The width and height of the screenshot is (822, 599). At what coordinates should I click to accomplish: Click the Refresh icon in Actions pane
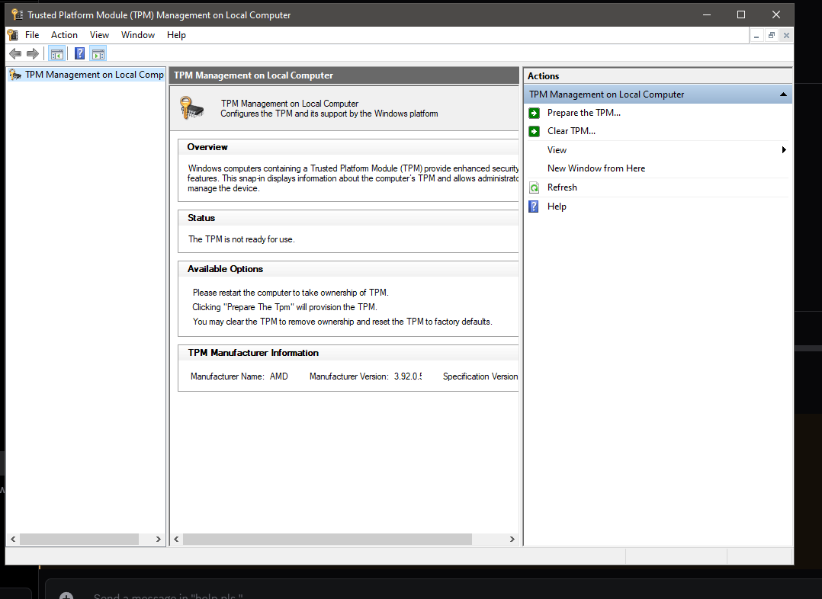click(535, 187)
